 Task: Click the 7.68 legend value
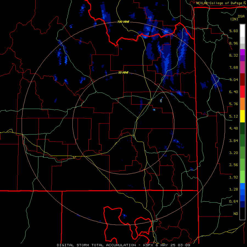(x=234, y=68)
